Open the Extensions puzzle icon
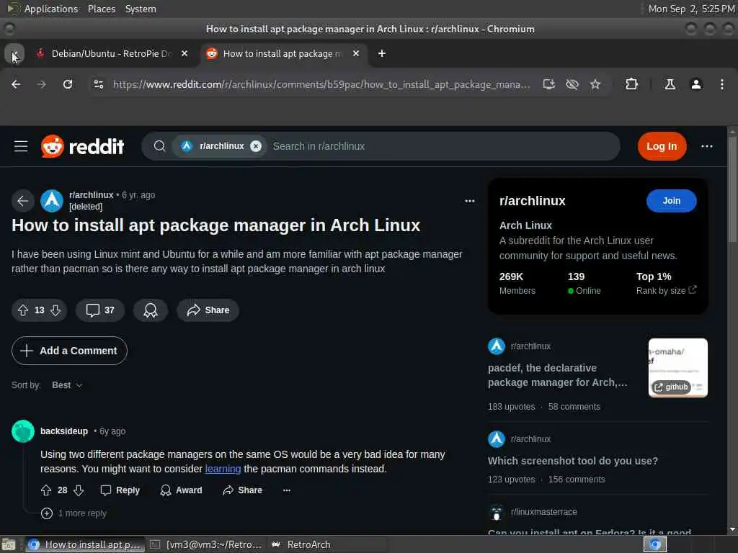The height and width of the screenshot is (553, 738). (x=631, y=84)
